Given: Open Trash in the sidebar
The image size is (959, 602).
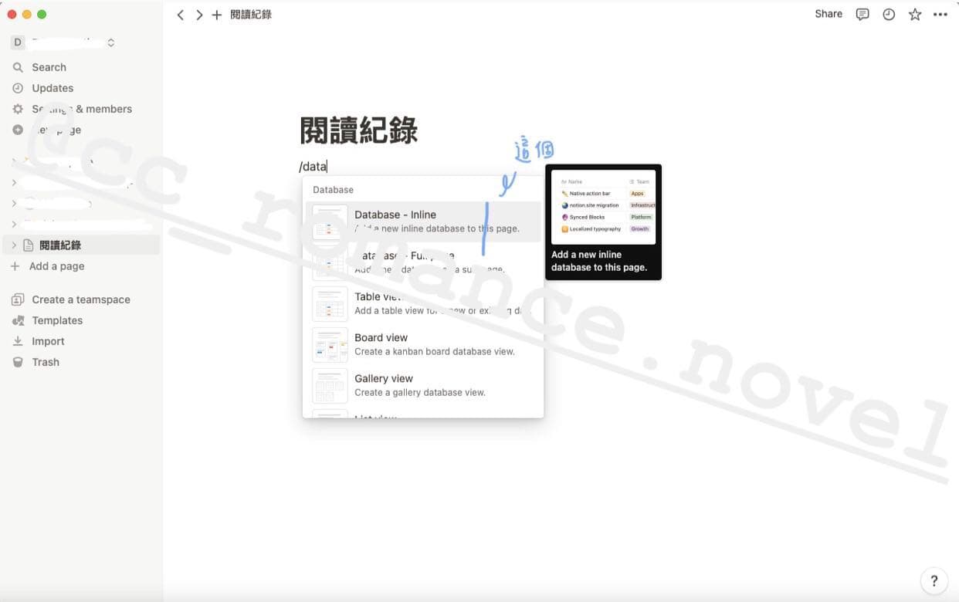Looking at the screenshot, I should (x=46, y=362).
